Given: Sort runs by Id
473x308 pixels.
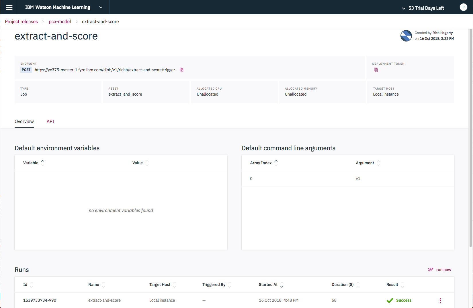Looking at the screenshot, I should [32, 285].
